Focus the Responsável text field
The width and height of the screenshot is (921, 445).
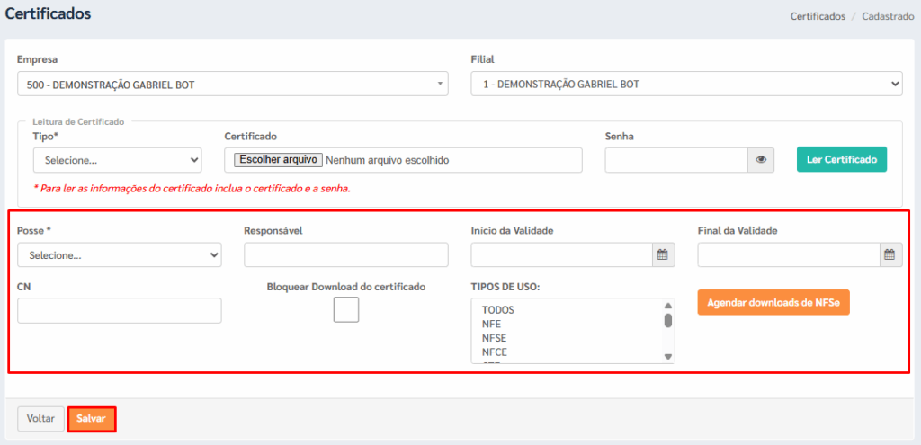(345, 255)
